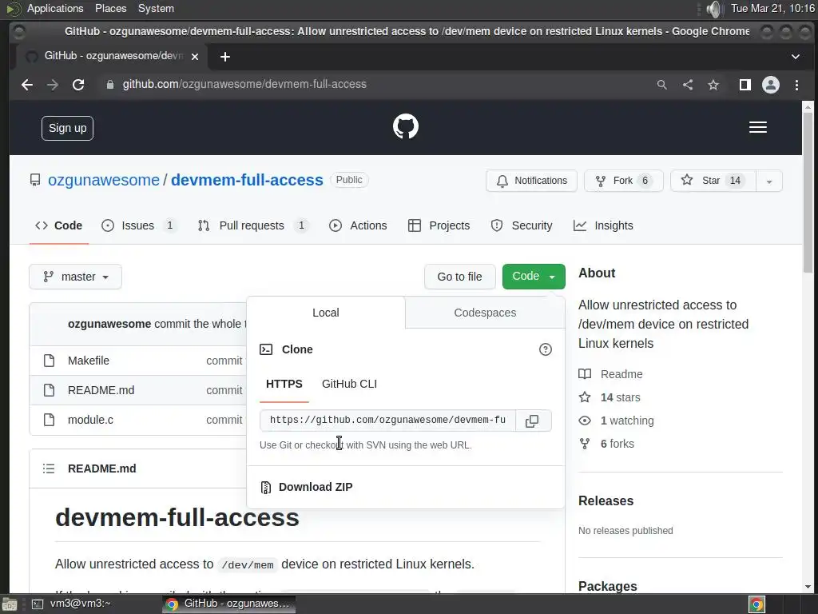
Task: Open the clone help question-mark icon
Action: coord(545,350)
